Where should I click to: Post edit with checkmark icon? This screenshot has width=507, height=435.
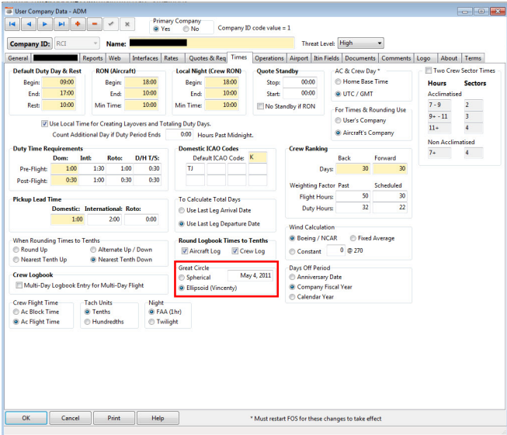pyautogui.click(x=111, y=24)
